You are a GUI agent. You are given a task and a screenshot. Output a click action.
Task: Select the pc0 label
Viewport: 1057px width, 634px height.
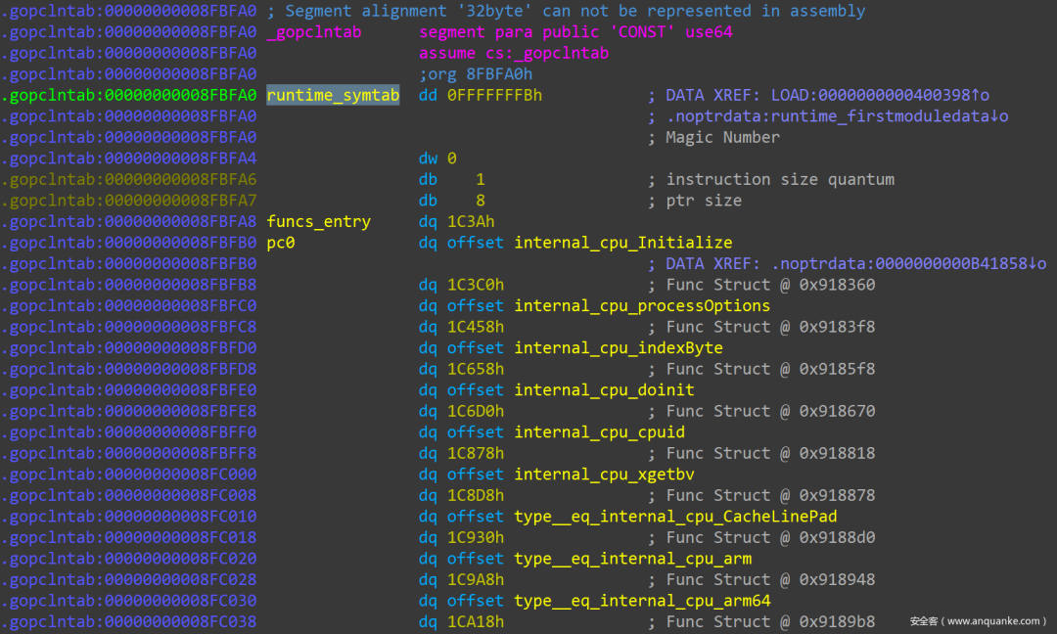[281, 243]
